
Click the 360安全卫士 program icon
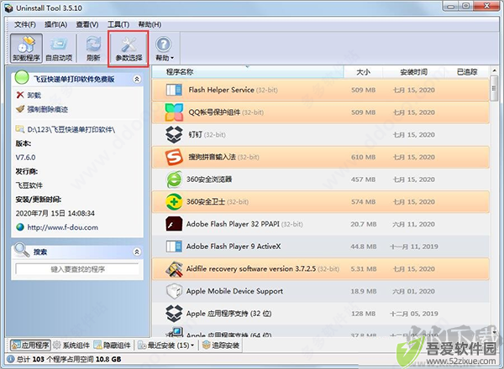174,202
